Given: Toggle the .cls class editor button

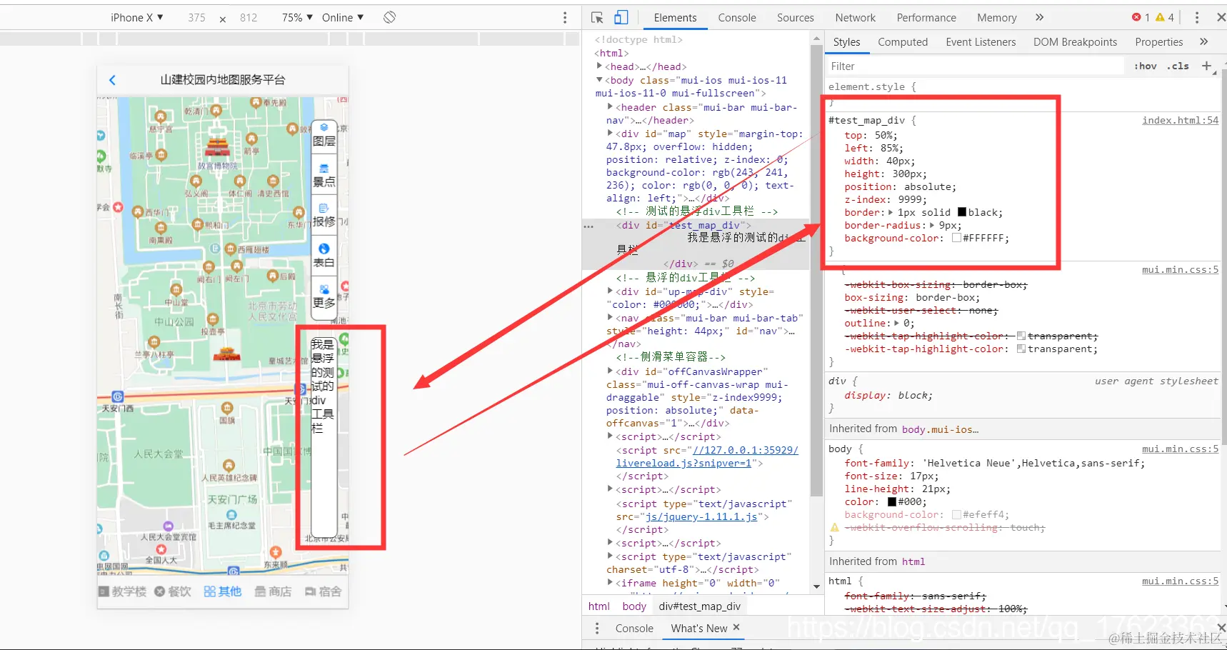Looking at the screenshot, I should pyautogui.click(x=1178, y=66).
